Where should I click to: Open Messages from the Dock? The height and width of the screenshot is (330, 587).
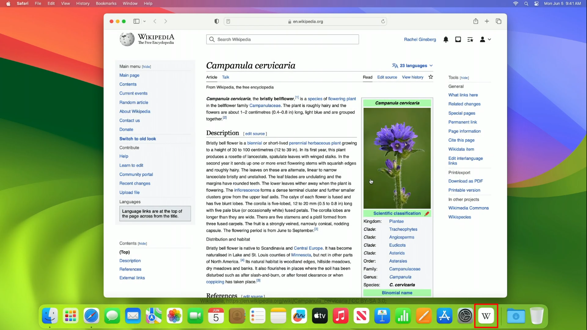pyautogui.click(x=112, y=316)
